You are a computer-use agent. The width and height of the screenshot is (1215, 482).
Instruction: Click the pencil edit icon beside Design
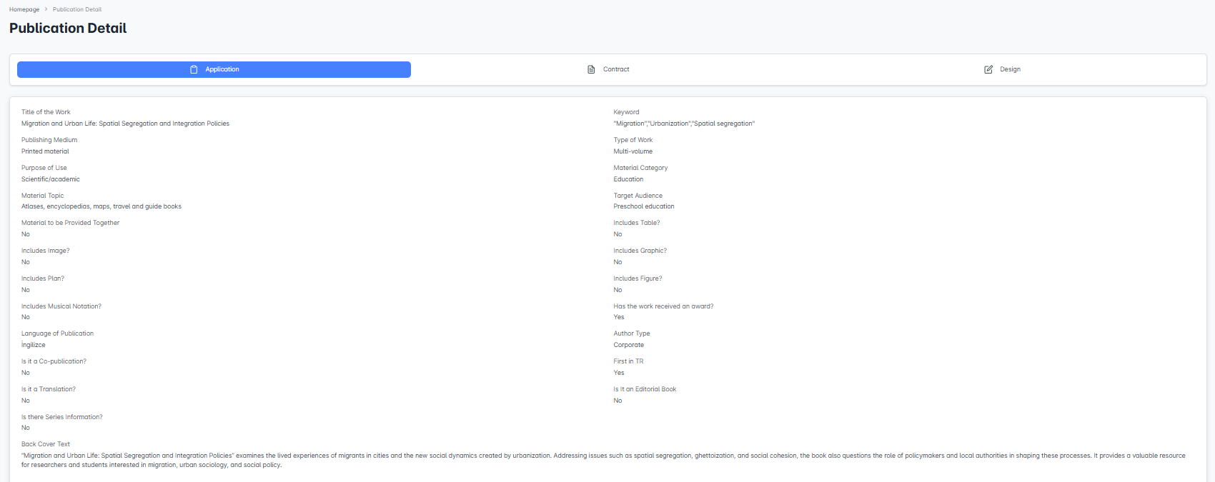tap(988, 69)
